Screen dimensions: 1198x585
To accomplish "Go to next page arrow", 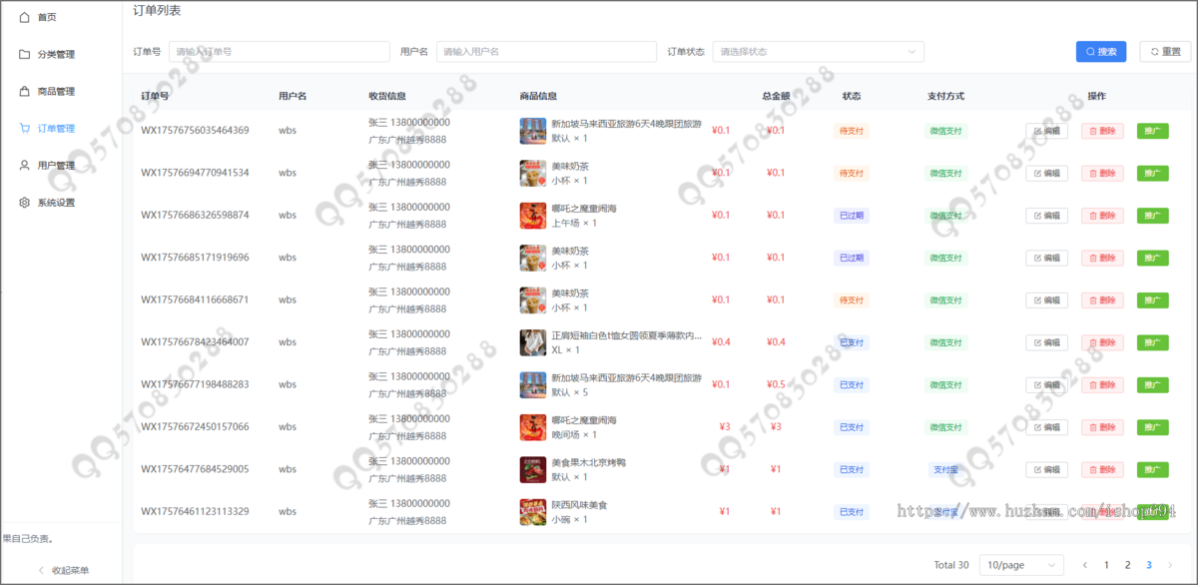I will [1171, 565].
